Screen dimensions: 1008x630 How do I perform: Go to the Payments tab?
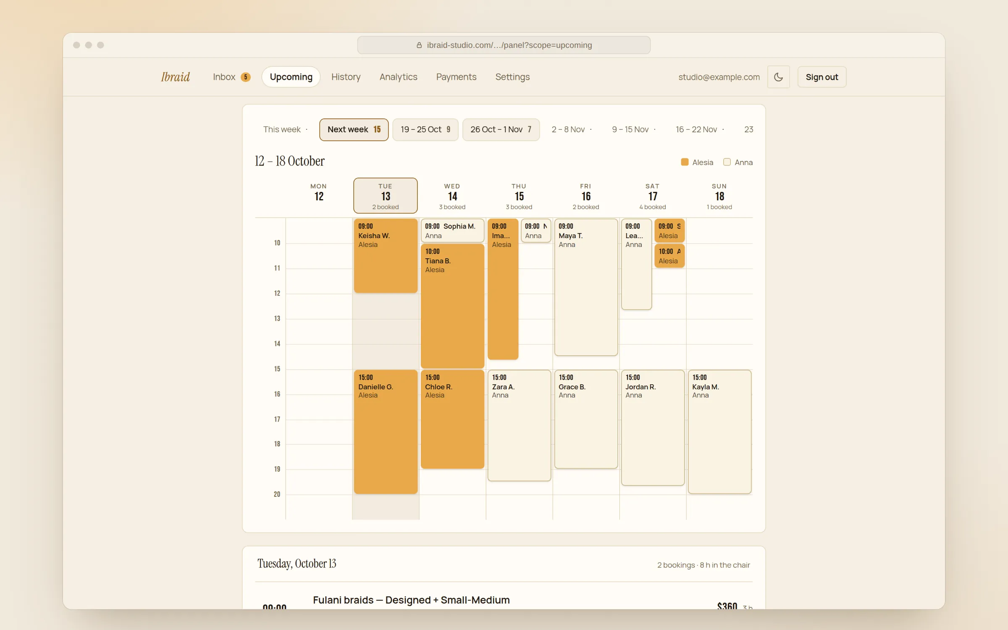point(456,77)
